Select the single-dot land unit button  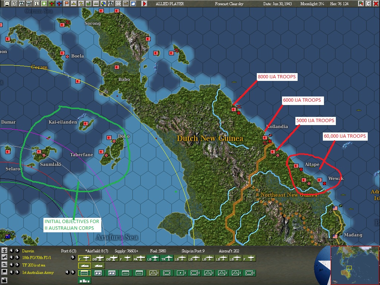click(x=180, y=273)
